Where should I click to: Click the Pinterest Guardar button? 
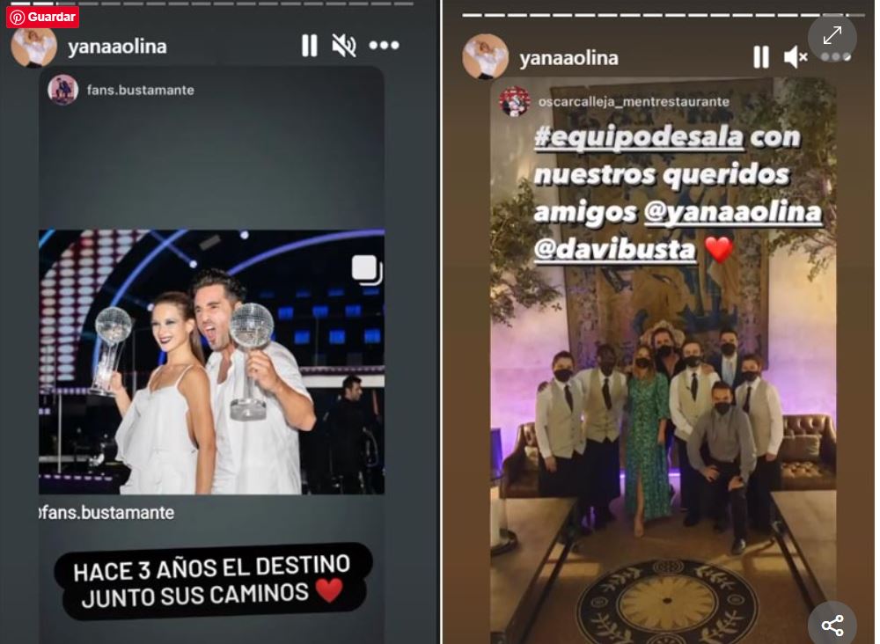coord(42,17)
